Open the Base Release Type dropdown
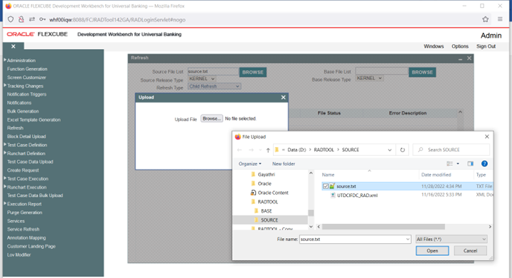Image resolution: width=512 pixels, height=278 pixels. tap(369, 78)
